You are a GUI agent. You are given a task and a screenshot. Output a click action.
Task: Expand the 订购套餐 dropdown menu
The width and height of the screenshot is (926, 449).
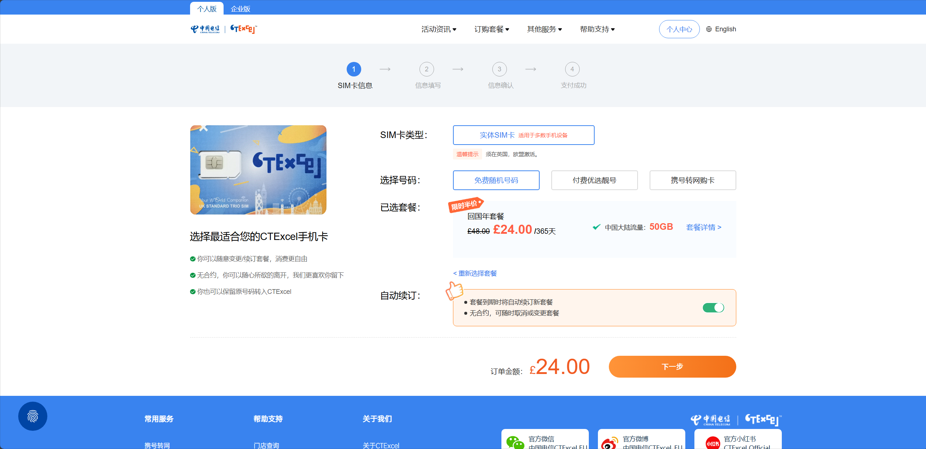[x=492, y=29]
